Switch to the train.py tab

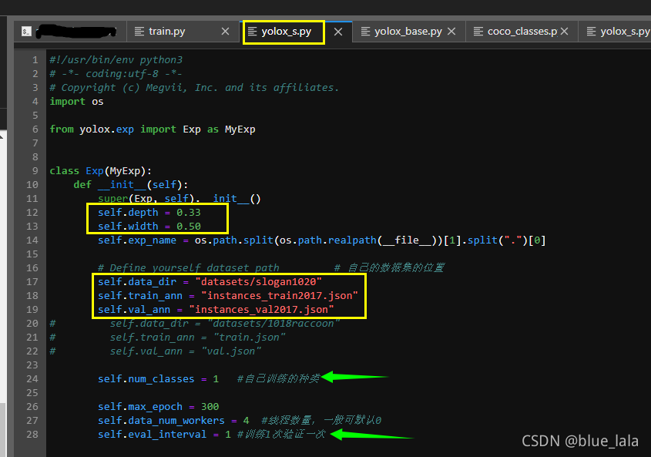point(166,32)
